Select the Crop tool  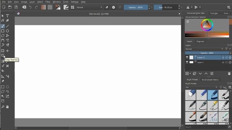click(3, 56)
